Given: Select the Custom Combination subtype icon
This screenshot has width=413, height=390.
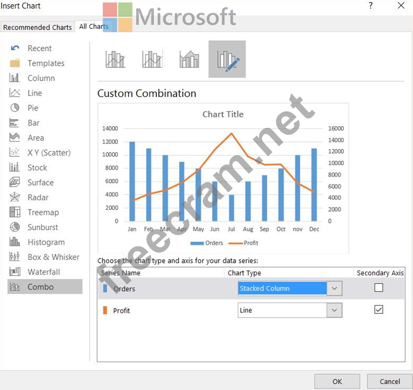Looking at the screenshot, I should 227,59.
